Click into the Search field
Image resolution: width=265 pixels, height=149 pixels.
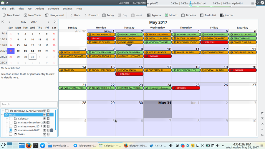click(x=29, y=104)
